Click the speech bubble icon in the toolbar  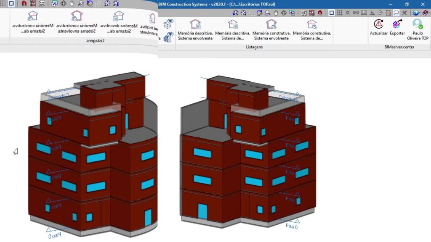point(396,13)
